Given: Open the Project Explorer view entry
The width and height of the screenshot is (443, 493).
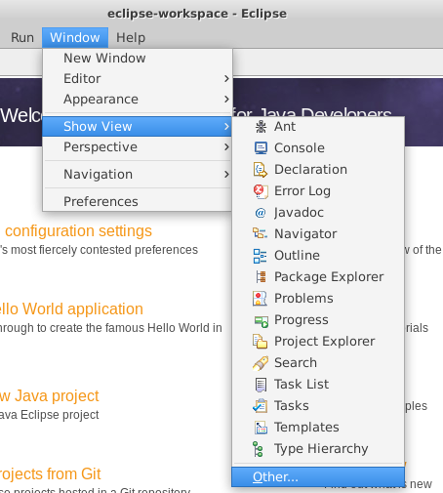Looking at the screenshot, I should [318, 342].
